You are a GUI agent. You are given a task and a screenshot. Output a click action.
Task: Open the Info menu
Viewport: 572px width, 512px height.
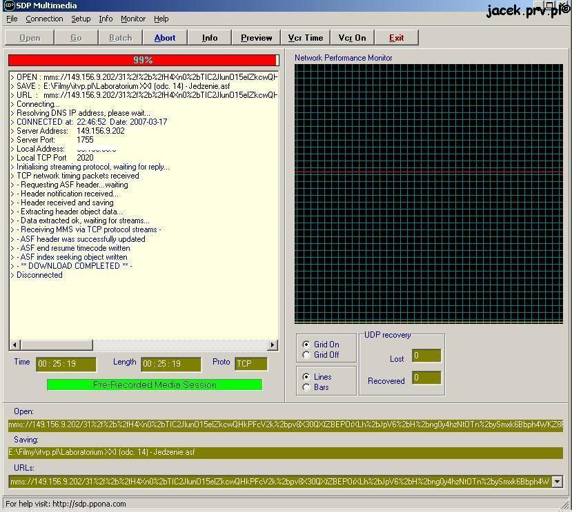[x=106, y=19]
